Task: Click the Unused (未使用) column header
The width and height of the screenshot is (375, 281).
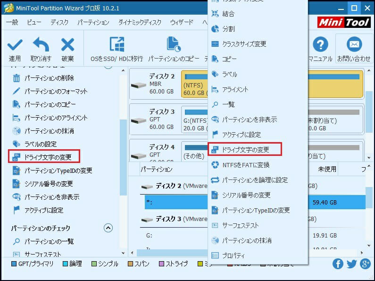Action: 327,169
